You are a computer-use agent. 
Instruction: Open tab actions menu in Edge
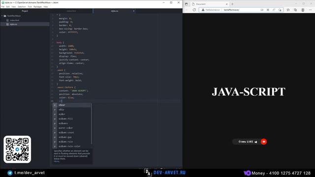[x=186, y=4]
